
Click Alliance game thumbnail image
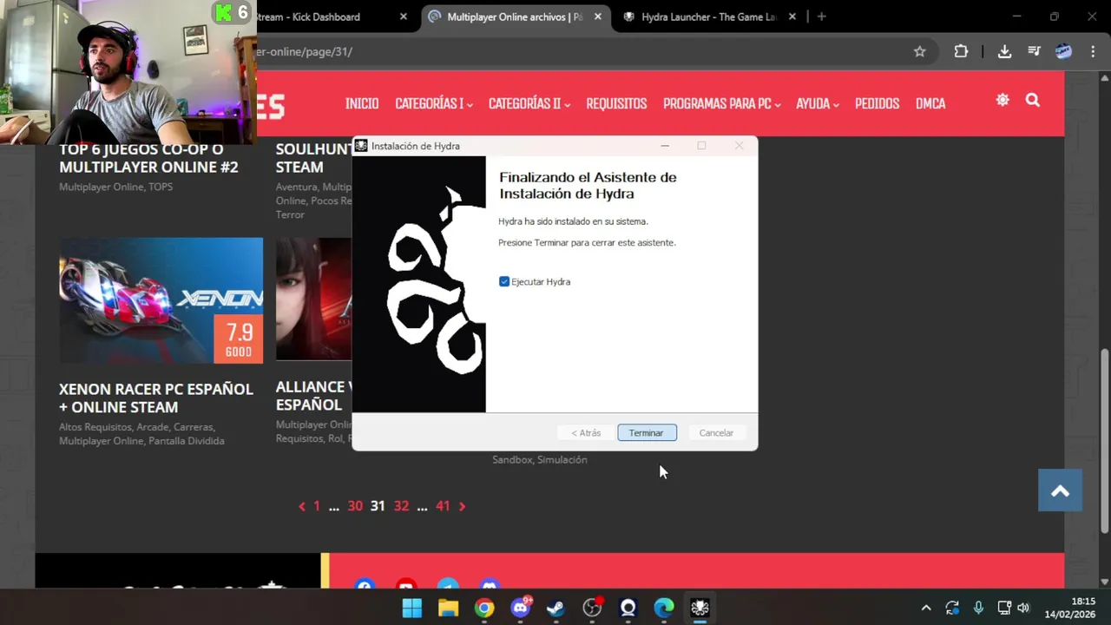(x=313, y=299)
